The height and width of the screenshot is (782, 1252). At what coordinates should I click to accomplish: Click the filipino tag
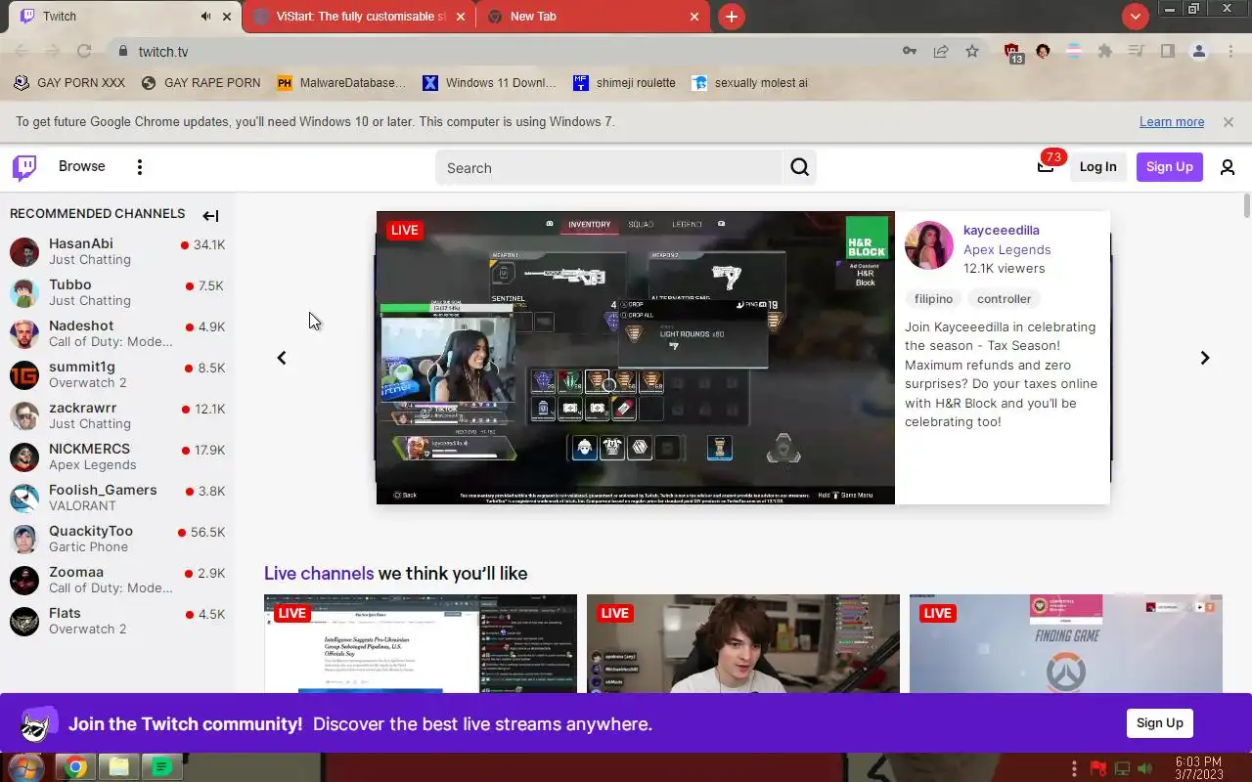point(933,299)
